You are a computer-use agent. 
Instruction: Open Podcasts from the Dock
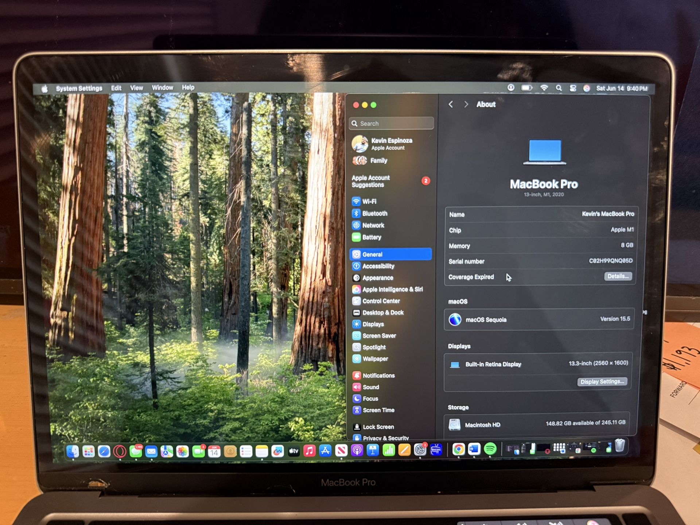357,451
